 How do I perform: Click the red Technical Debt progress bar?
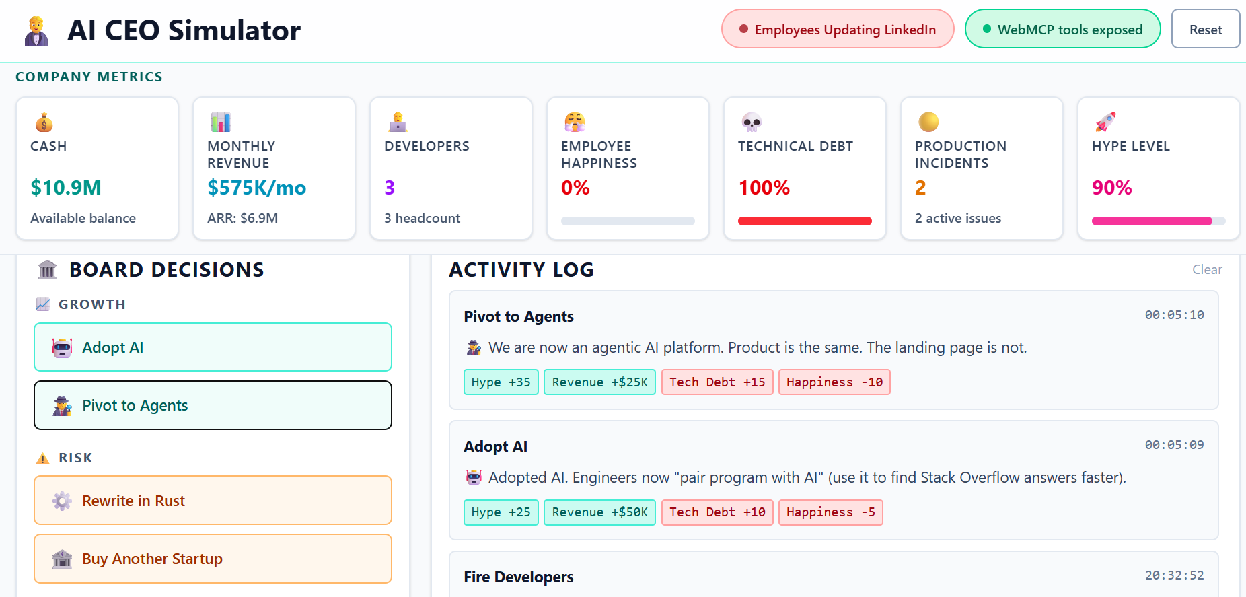pyautogui.click(x=805, y=221)
